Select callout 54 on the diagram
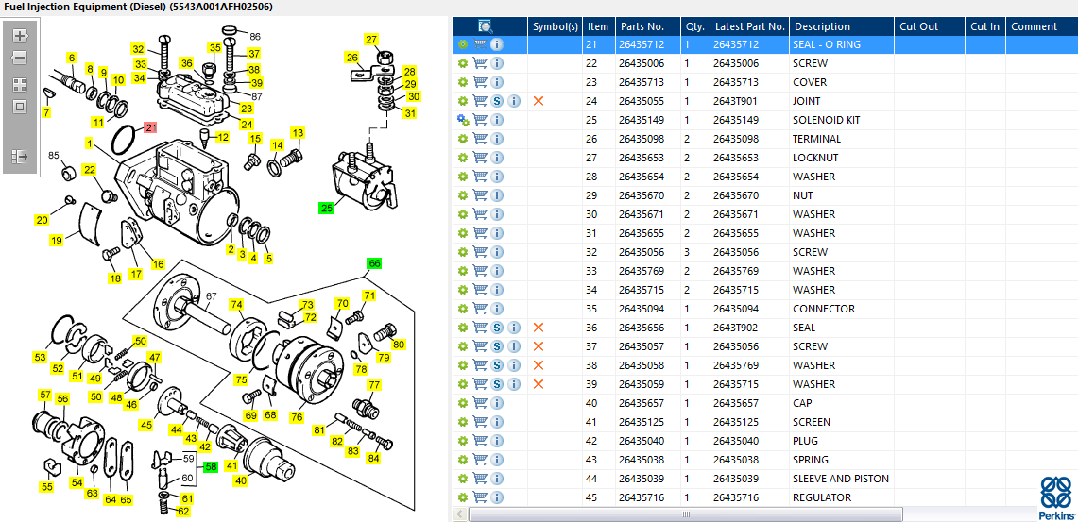1078x522 pixels. 77,483
